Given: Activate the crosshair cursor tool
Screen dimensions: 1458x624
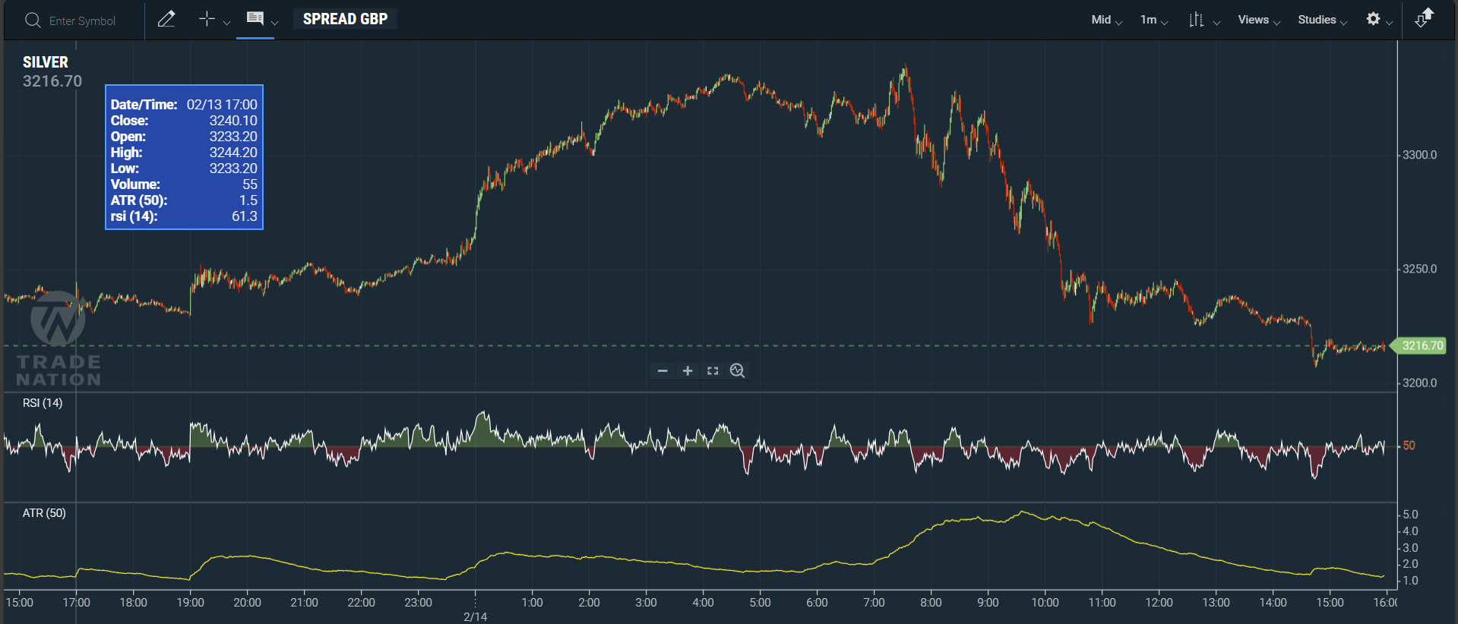Looking at the screenshot, I should (x=207, y=19).
